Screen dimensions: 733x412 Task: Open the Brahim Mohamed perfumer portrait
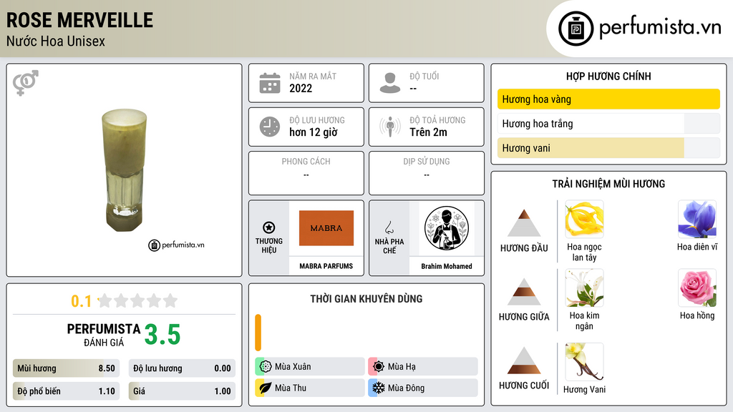click(x=447, y=228)
